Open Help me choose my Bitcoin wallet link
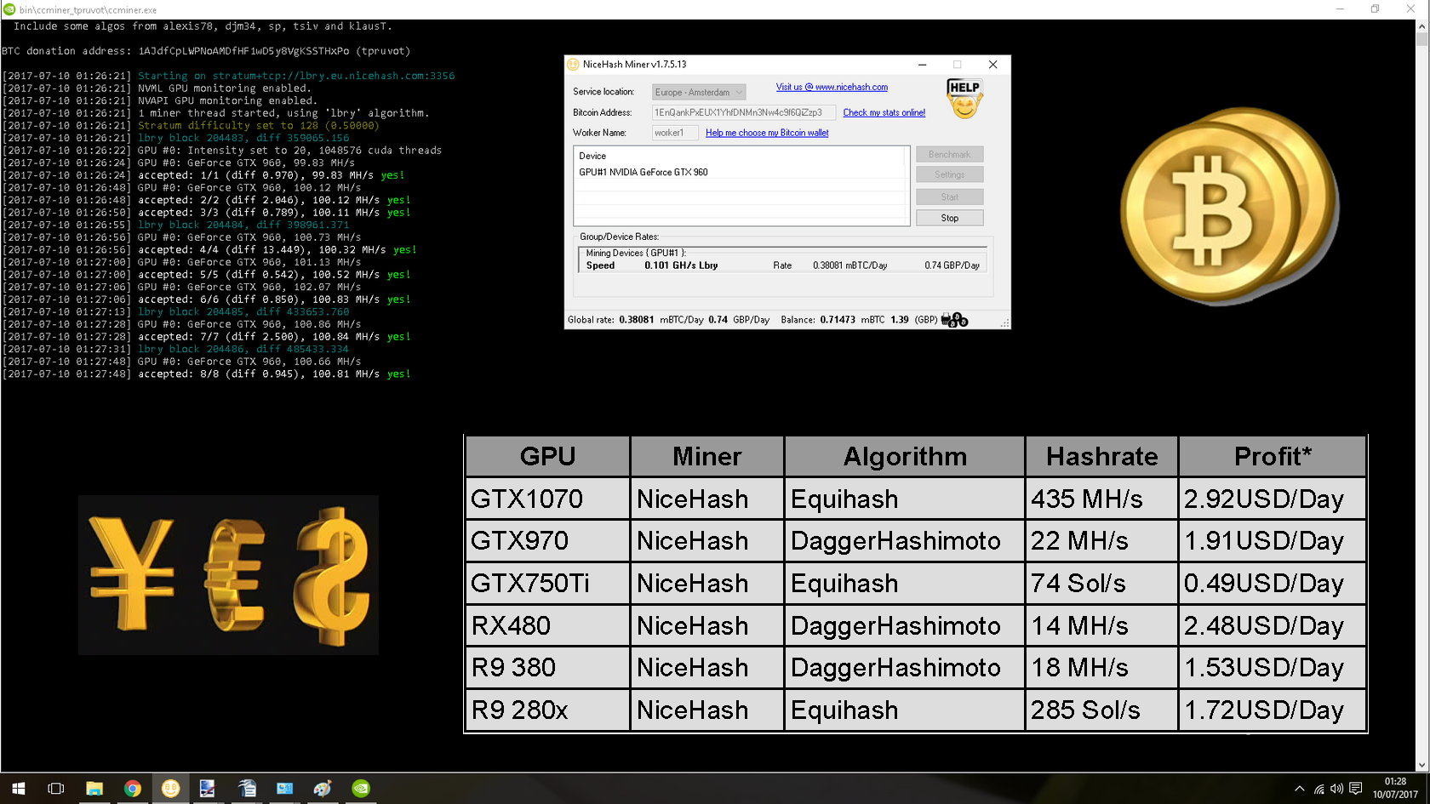Screen dimensions: 1430x804 (767, 133)
